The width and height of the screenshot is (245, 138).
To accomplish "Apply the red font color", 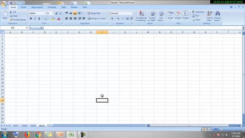I will pyautogui.click(x=59, y=19).
